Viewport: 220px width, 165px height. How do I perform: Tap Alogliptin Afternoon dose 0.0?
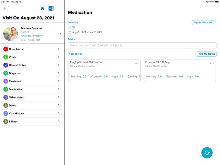(x=106, y=76)
